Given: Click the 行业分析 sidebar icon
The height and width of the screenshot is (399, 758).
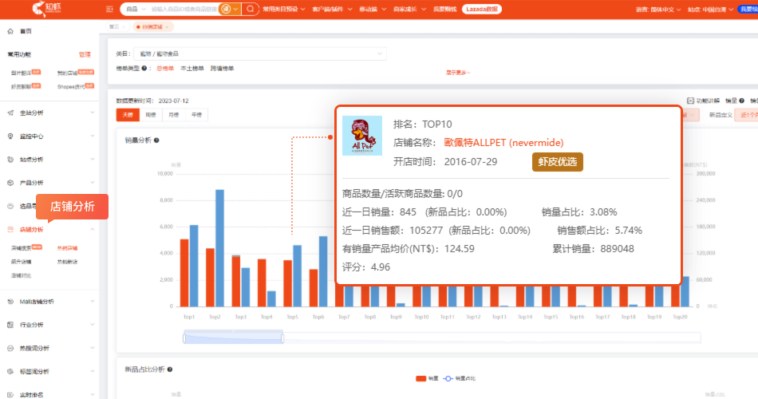Looking at the screenshot, I should [x=10, y=325].
